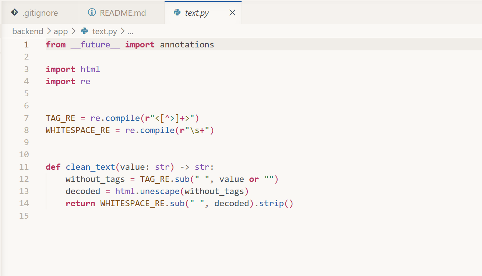Switch to the .gitignore tab
Viewport: 482px width, 276px height.
(x=40, y=13)
